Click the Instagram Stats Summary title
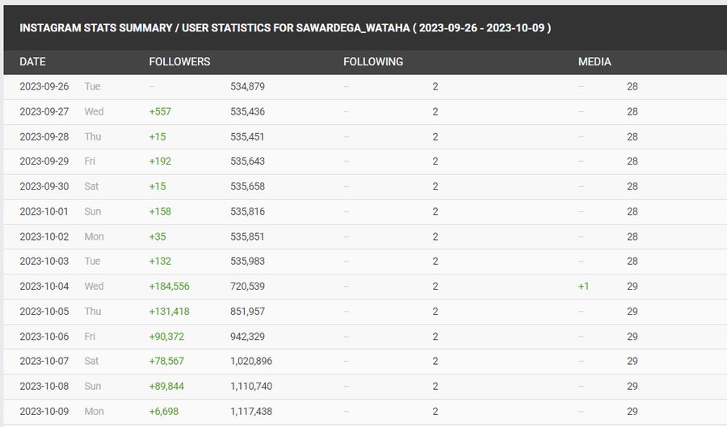The width and height of the screenshot is (727, 427). [285, 27]
